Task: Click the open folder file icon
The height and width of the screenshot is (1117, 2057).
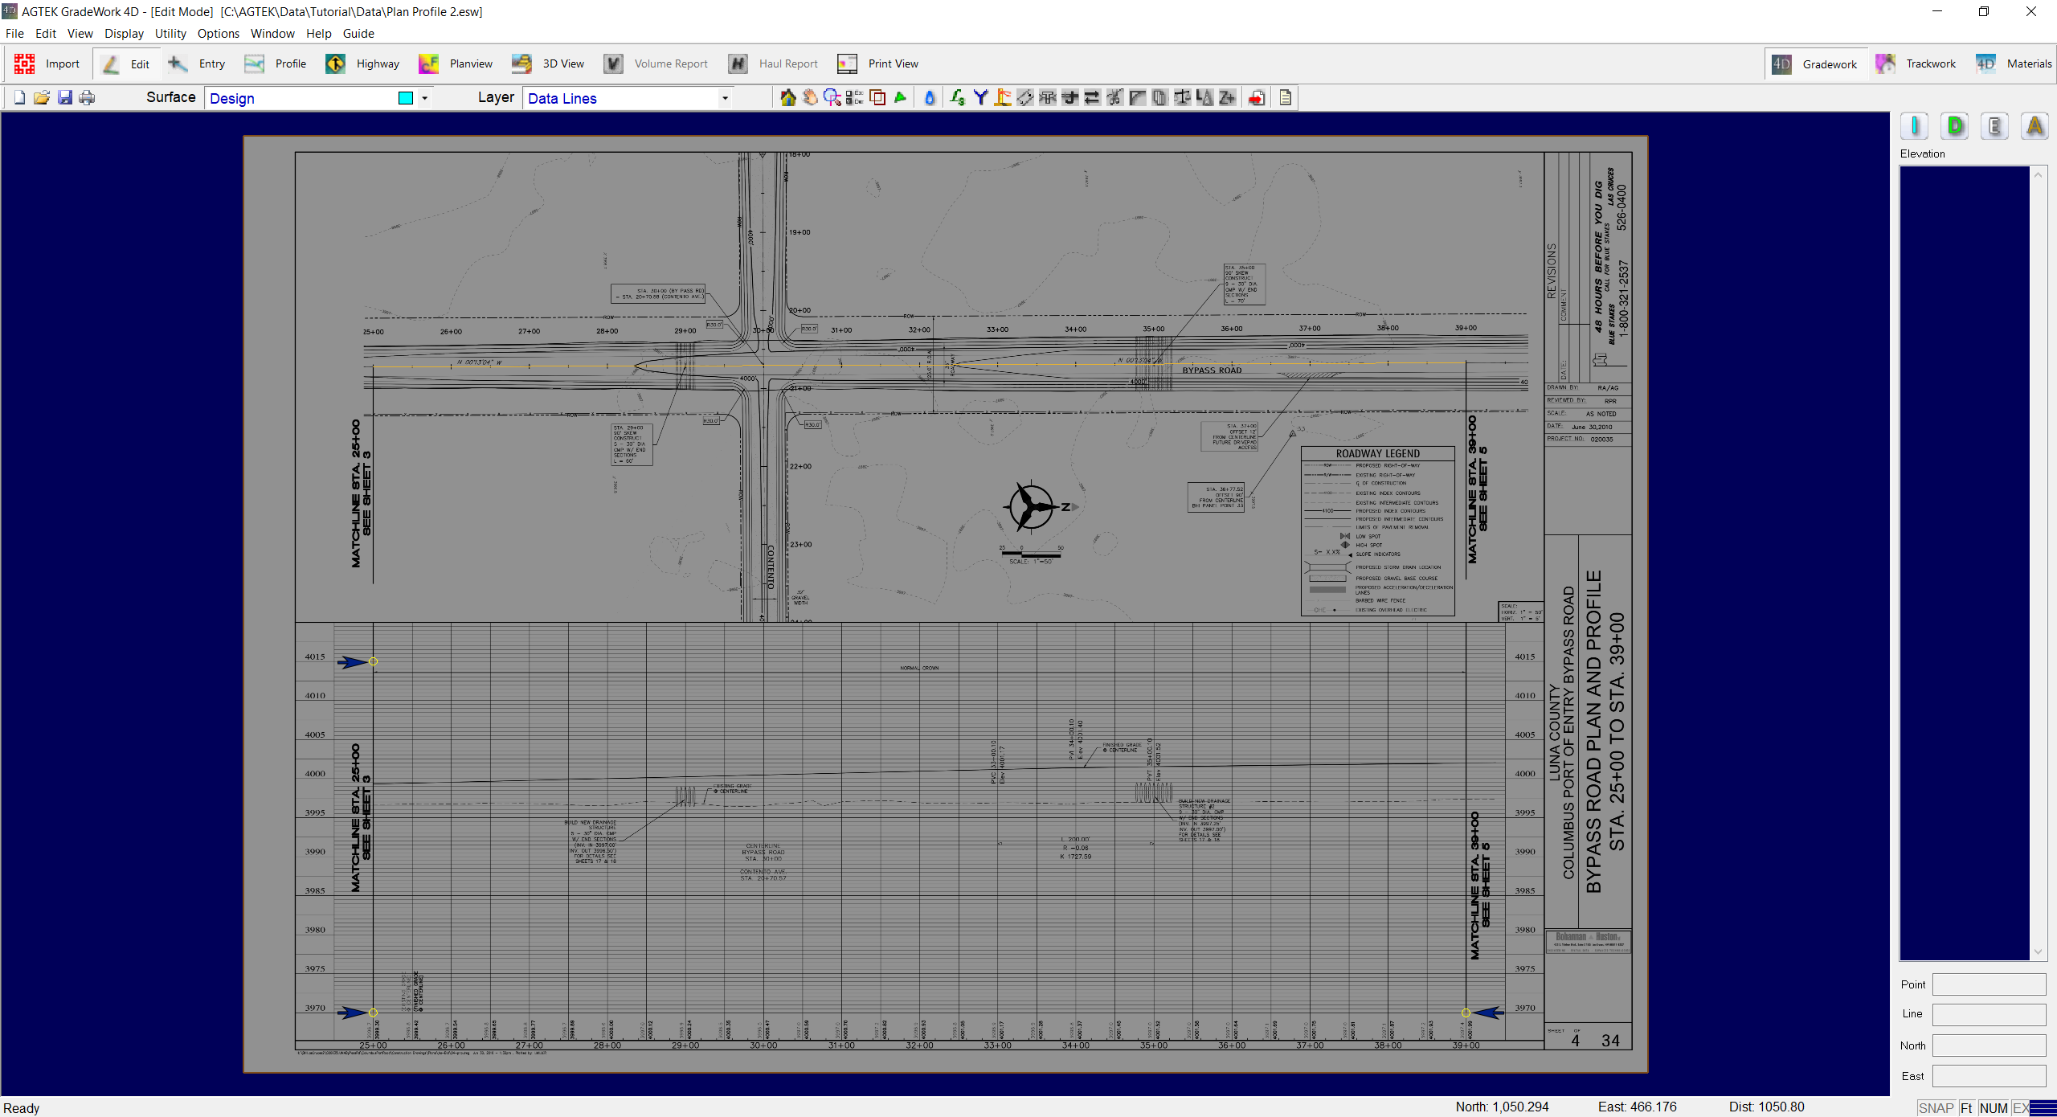Action: (x=42, y=98)
